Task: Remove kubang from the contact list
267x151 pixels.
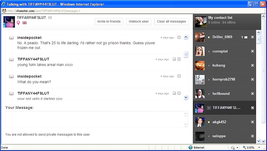Action: pyautogui.click(x=252, y=65)
